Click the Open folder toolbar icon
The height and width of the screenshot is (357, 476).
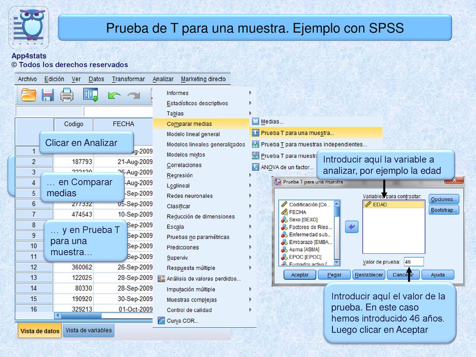pos(28,95)
